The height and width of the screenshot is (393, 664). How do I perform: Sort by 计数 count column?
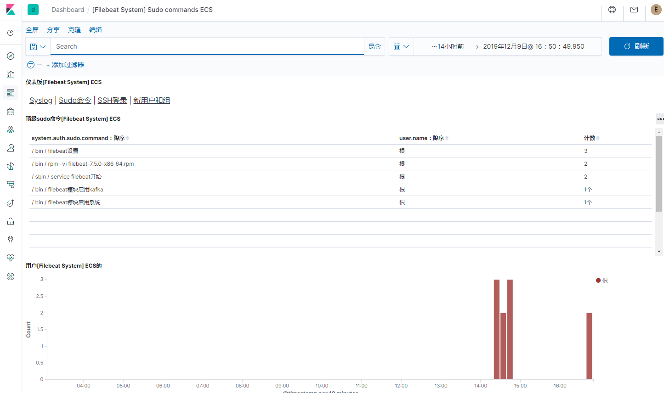[x=592, y=138]
